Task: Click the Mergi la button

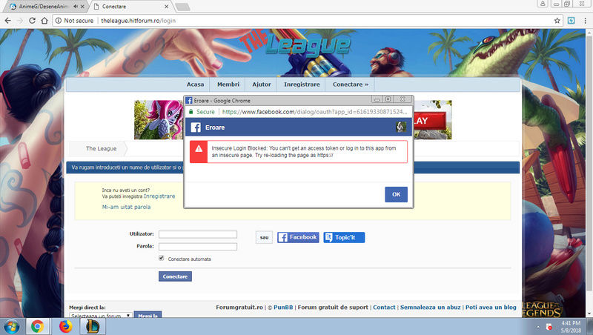Action: [148, 315]
